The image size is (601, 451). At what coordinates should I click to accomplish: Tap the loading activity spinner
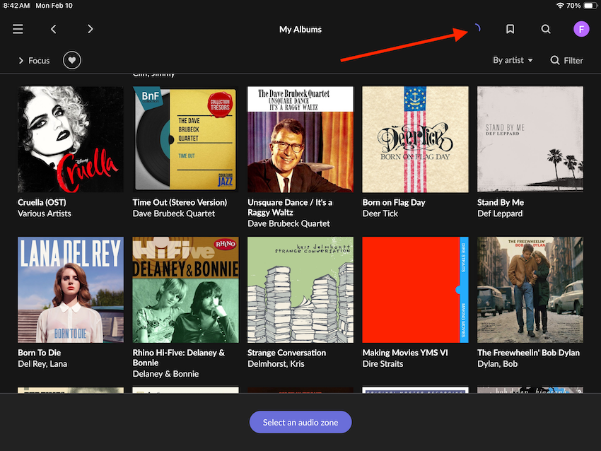click(477, 28)
